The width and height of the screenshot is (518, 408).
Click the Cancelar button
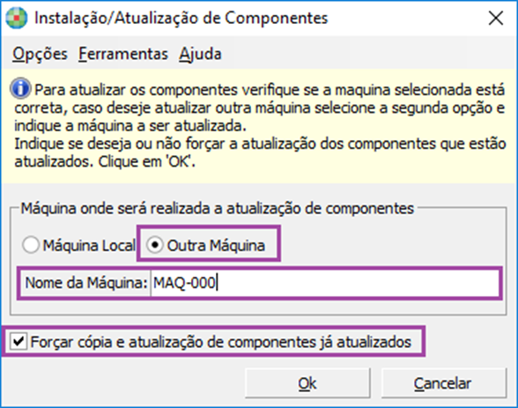(x=443, y=383)
